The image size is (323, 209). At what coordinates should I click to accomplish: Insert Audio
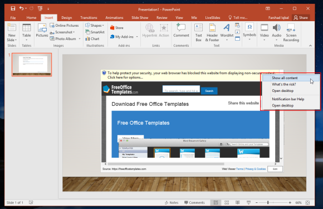coord(276,32)
